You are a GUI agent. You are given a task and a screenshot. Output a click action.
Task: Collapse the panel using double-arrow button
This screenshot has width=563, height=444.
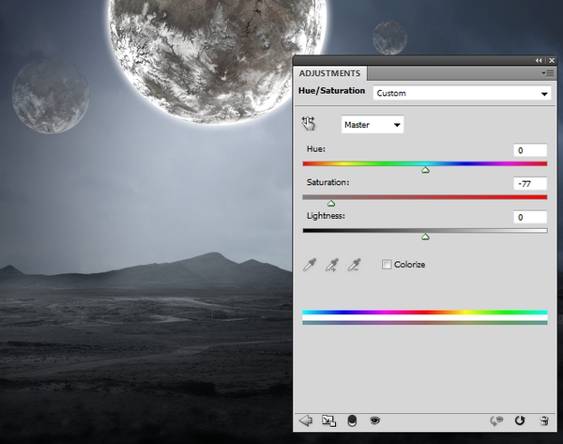click(x=539, y=60)
